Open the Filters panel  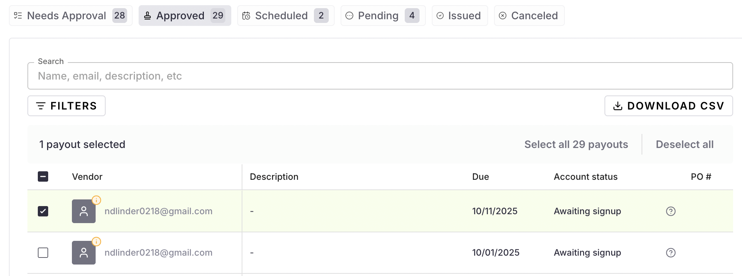[66, 106]
